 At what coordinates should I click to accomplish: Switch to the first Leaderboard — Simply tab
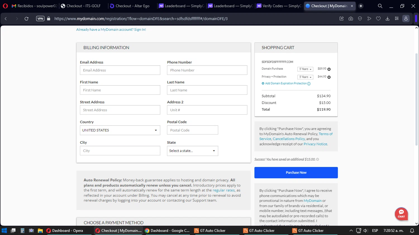[181, 6]
